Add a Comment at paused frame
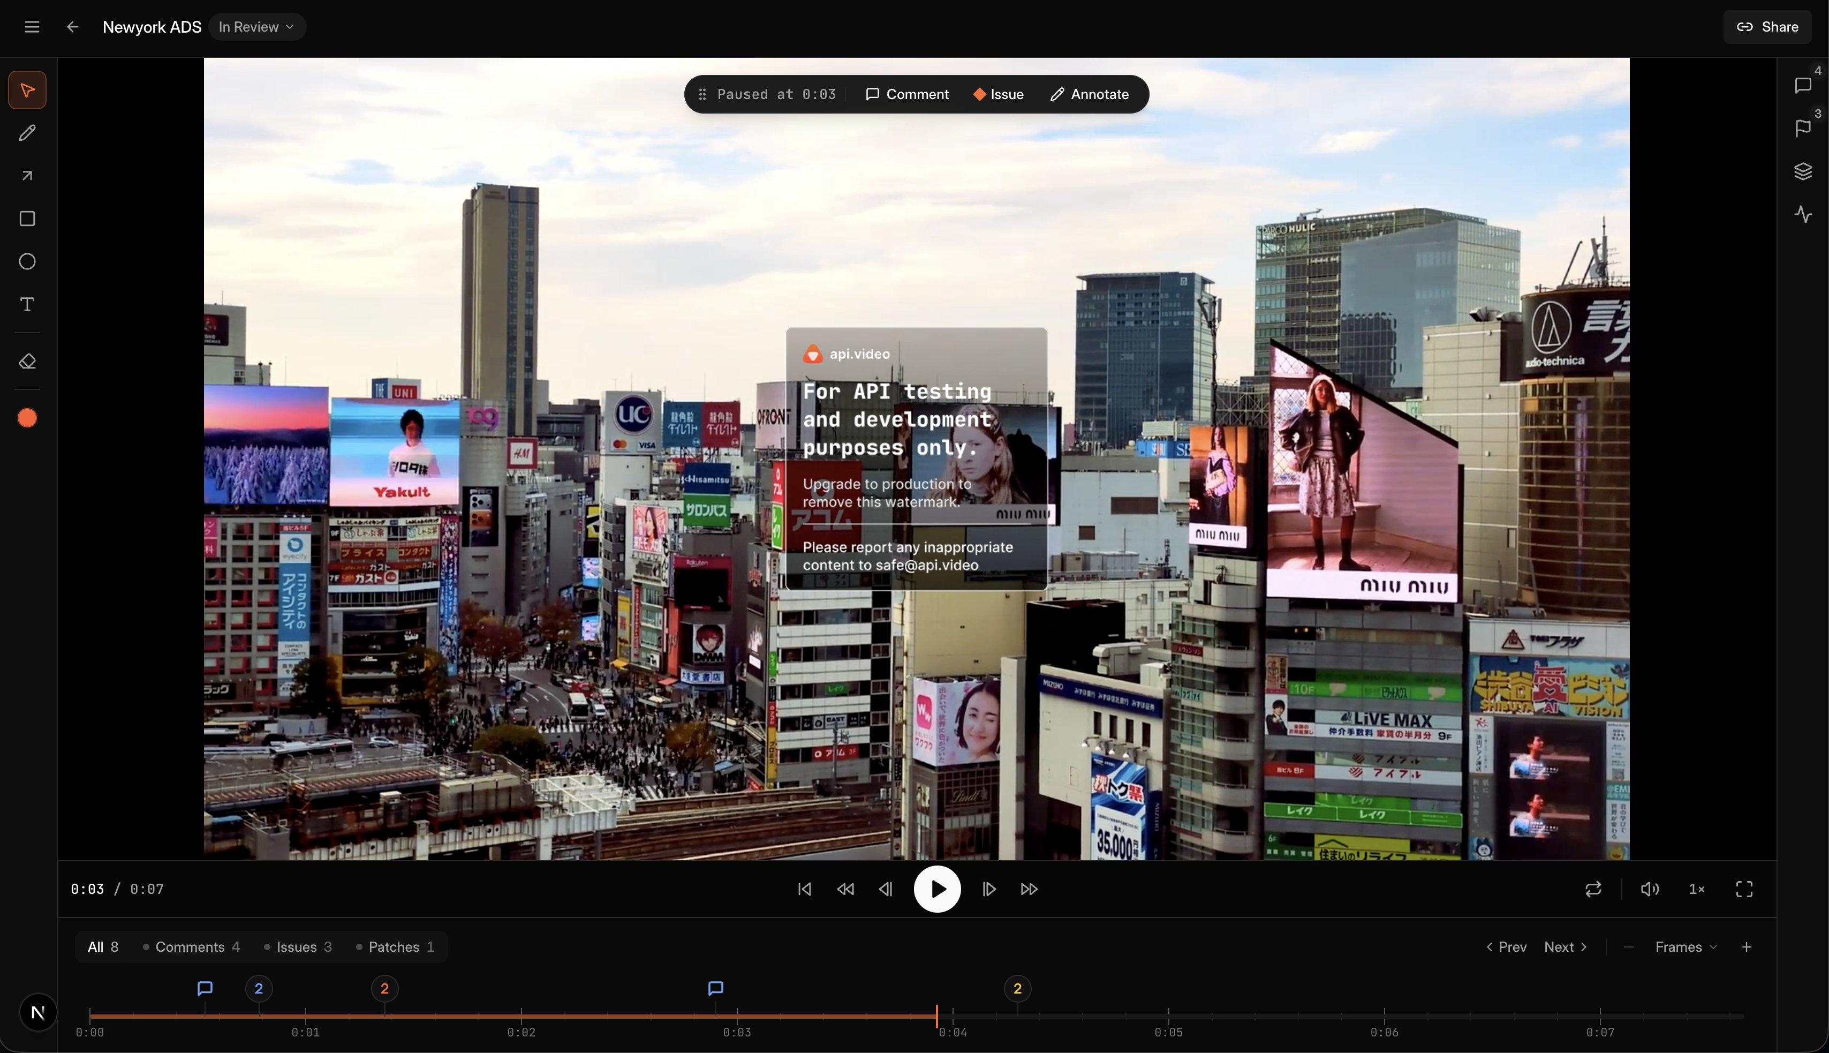 [x=907, y=94]
